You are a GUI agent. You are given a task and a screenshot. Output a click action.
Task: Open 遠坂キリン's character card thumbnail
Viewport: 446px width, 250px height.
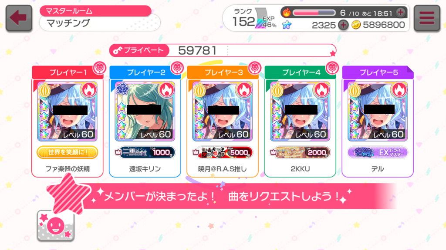[145, 111]
